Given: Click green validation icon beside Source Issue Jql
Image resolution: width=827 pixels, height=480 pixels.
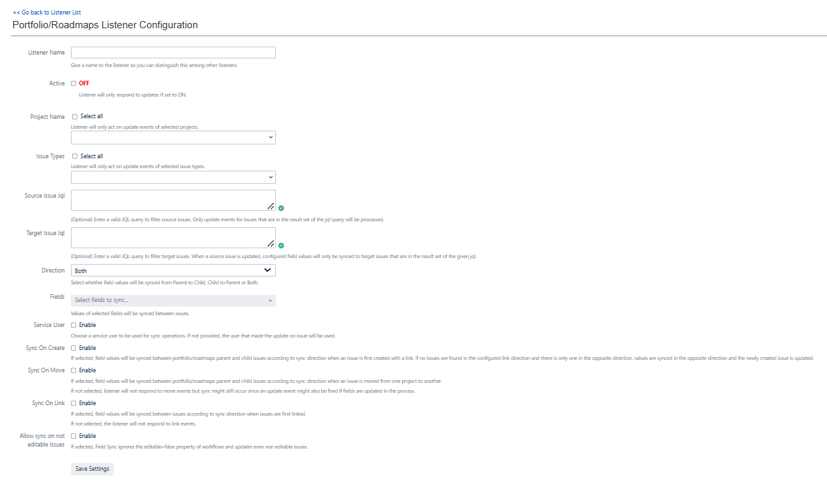Looking at the screenshot, I should 281,208.
